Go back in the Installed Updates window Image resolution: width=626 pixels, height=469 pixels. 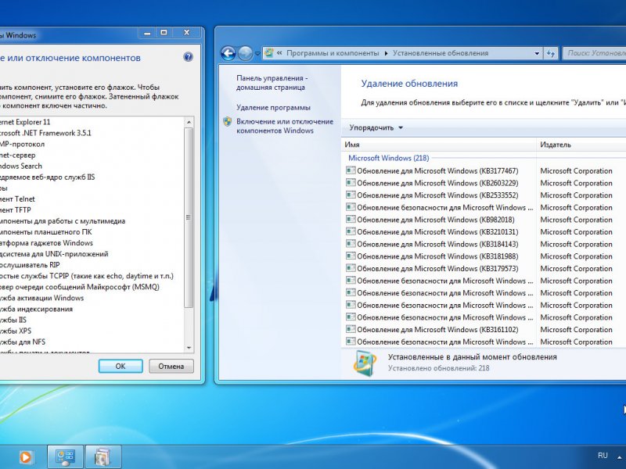[x=228, y=53]
